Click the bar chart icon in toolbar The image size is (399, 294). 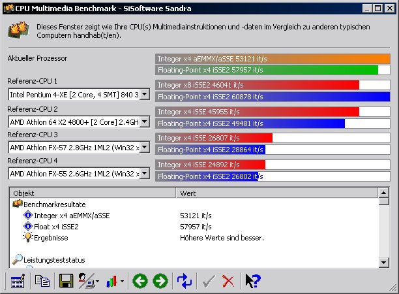coord(112,281)
